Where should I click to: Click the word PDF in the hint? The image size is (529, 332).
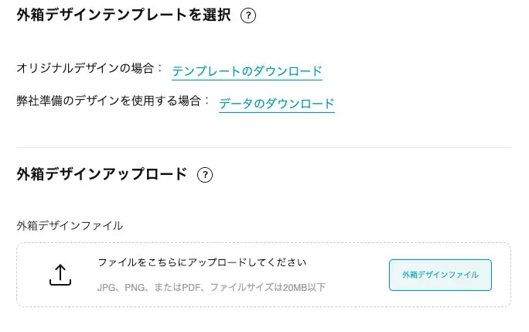[192, 287]
